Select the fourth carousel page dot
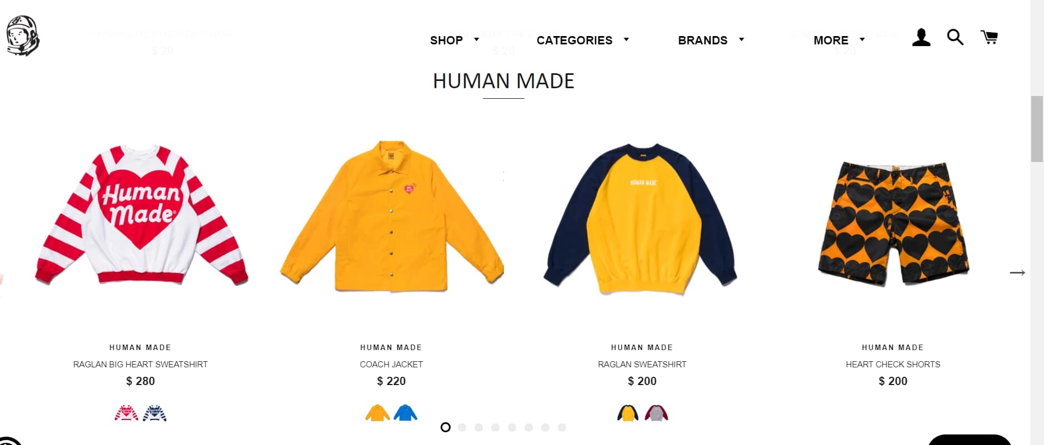Image resolution: width=1044 pixels, height=445 pixels. 496,427
